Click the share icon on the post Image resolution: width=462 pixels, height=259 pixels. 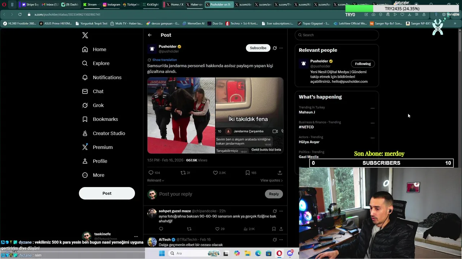click(280, 173)
